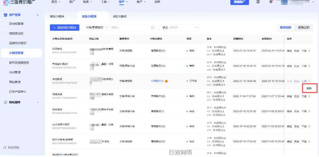
Task: Open the graduation cap learning center icon
Action: (x=258, y=2)
